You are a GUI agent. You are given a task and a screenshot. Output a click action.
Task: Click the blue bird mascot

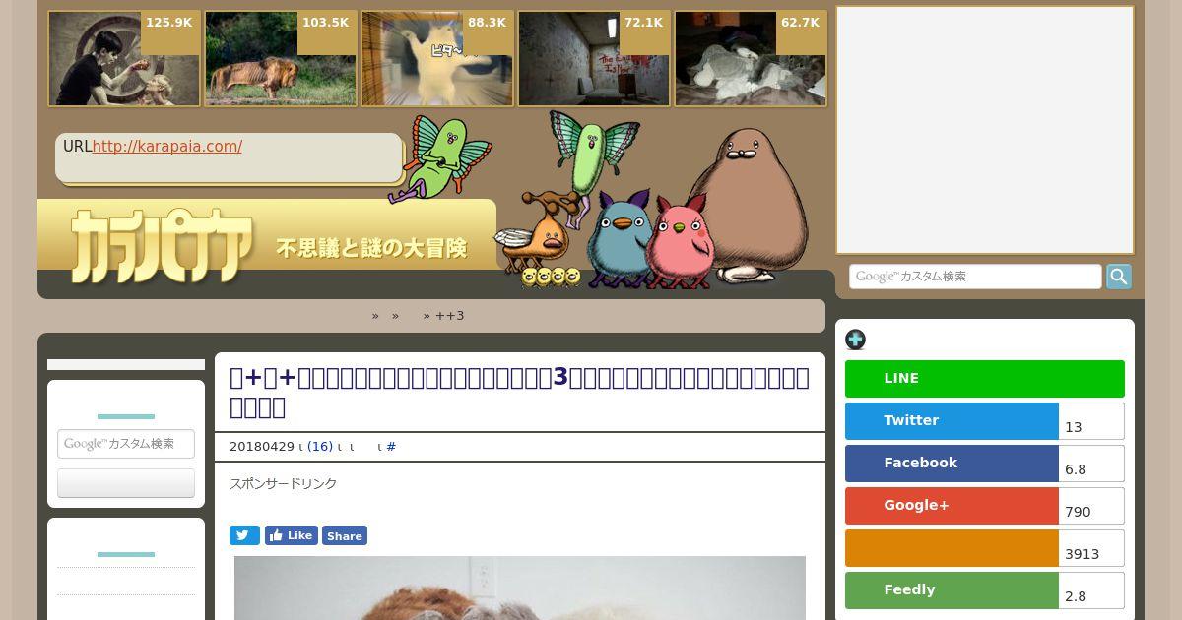click(618, 238)
